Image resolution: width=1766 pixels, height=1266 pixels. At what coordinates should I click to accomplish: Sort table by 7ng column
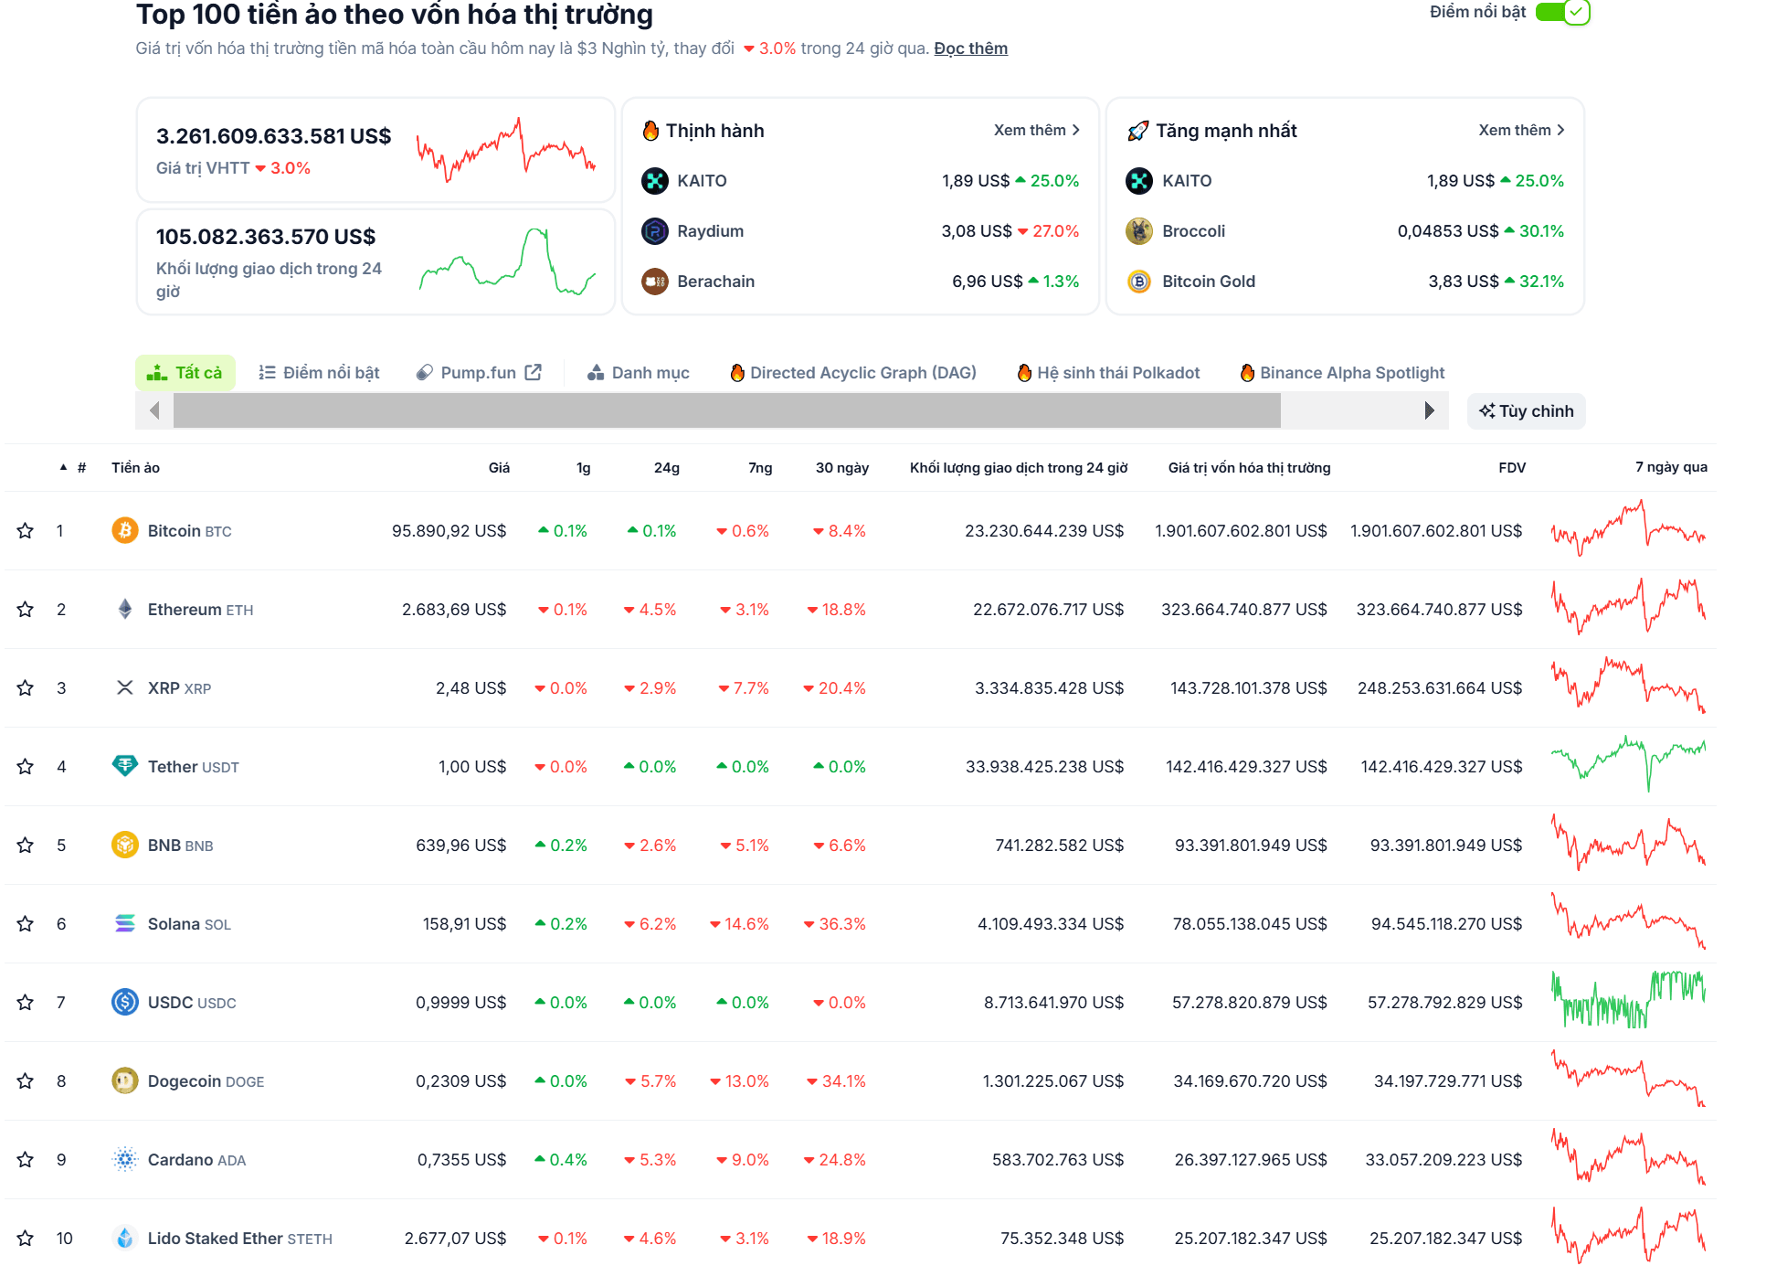pyautogui.click(x=760, y=468)
